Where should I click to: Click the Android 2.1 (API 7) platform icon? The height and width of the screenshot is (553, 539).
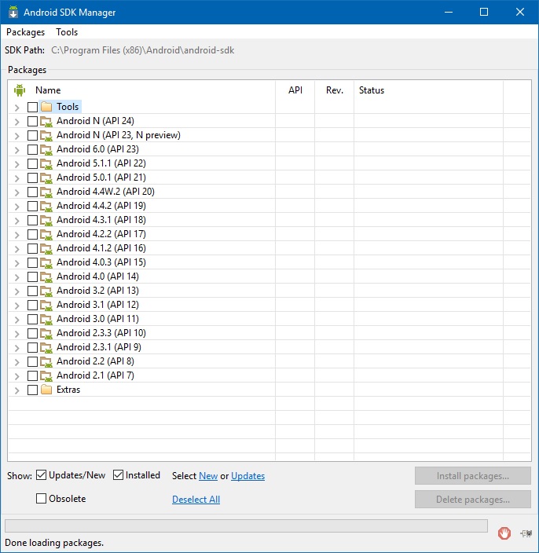click(x=46, y=375)
